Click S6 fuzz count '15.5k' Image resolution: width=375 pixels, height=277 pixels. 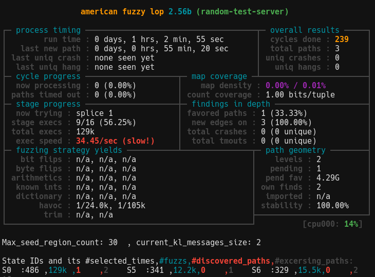tap(309, 270)
